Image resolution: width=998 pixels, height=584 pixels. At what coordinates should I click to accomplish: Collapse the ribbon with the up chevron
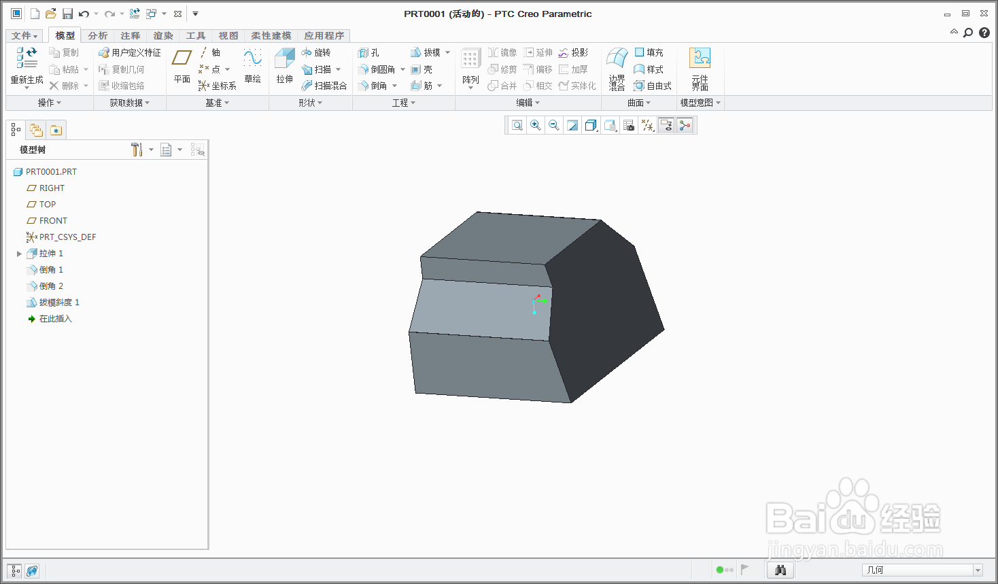954,32
